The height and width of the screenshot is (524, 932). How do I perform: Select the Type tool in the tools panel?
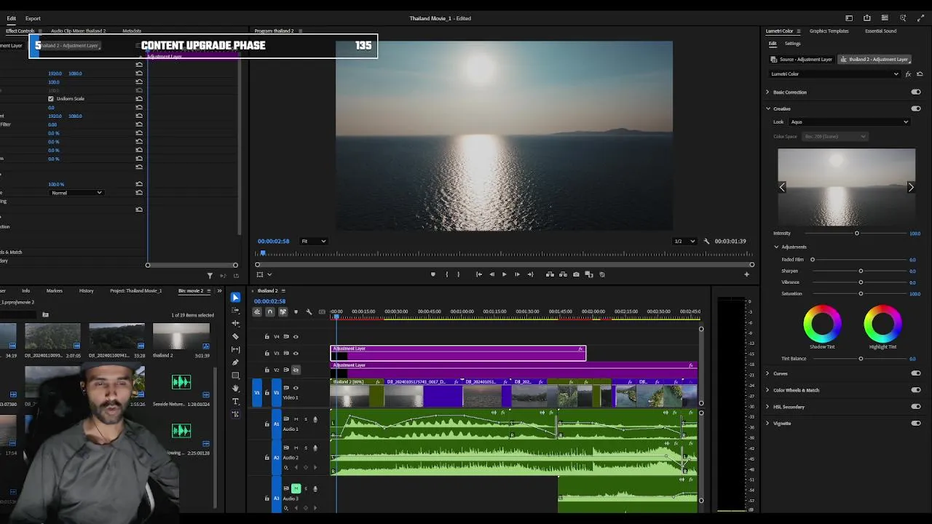click(x=235, y=401)
